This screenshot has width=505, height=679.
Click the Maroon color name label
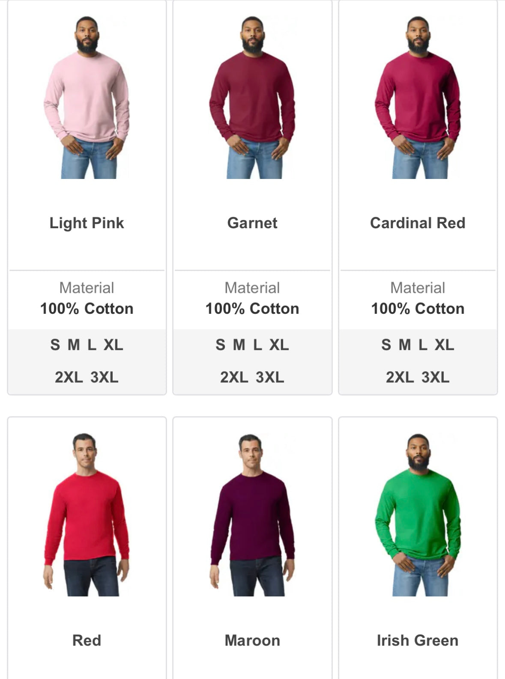click(252, 640)
